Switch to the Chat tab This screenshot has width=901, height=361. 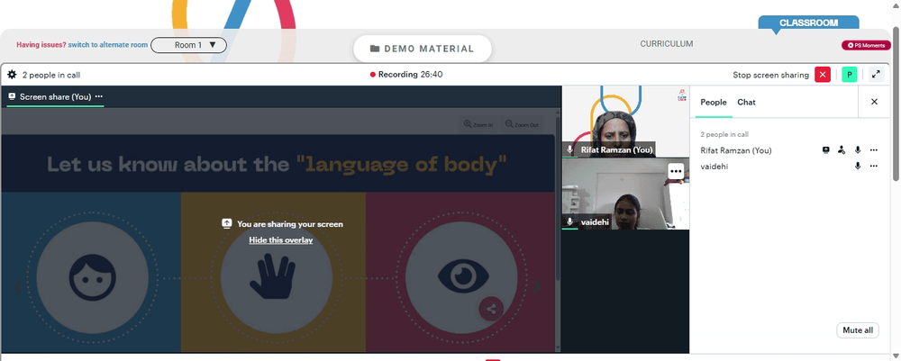(x=746, y=102)
